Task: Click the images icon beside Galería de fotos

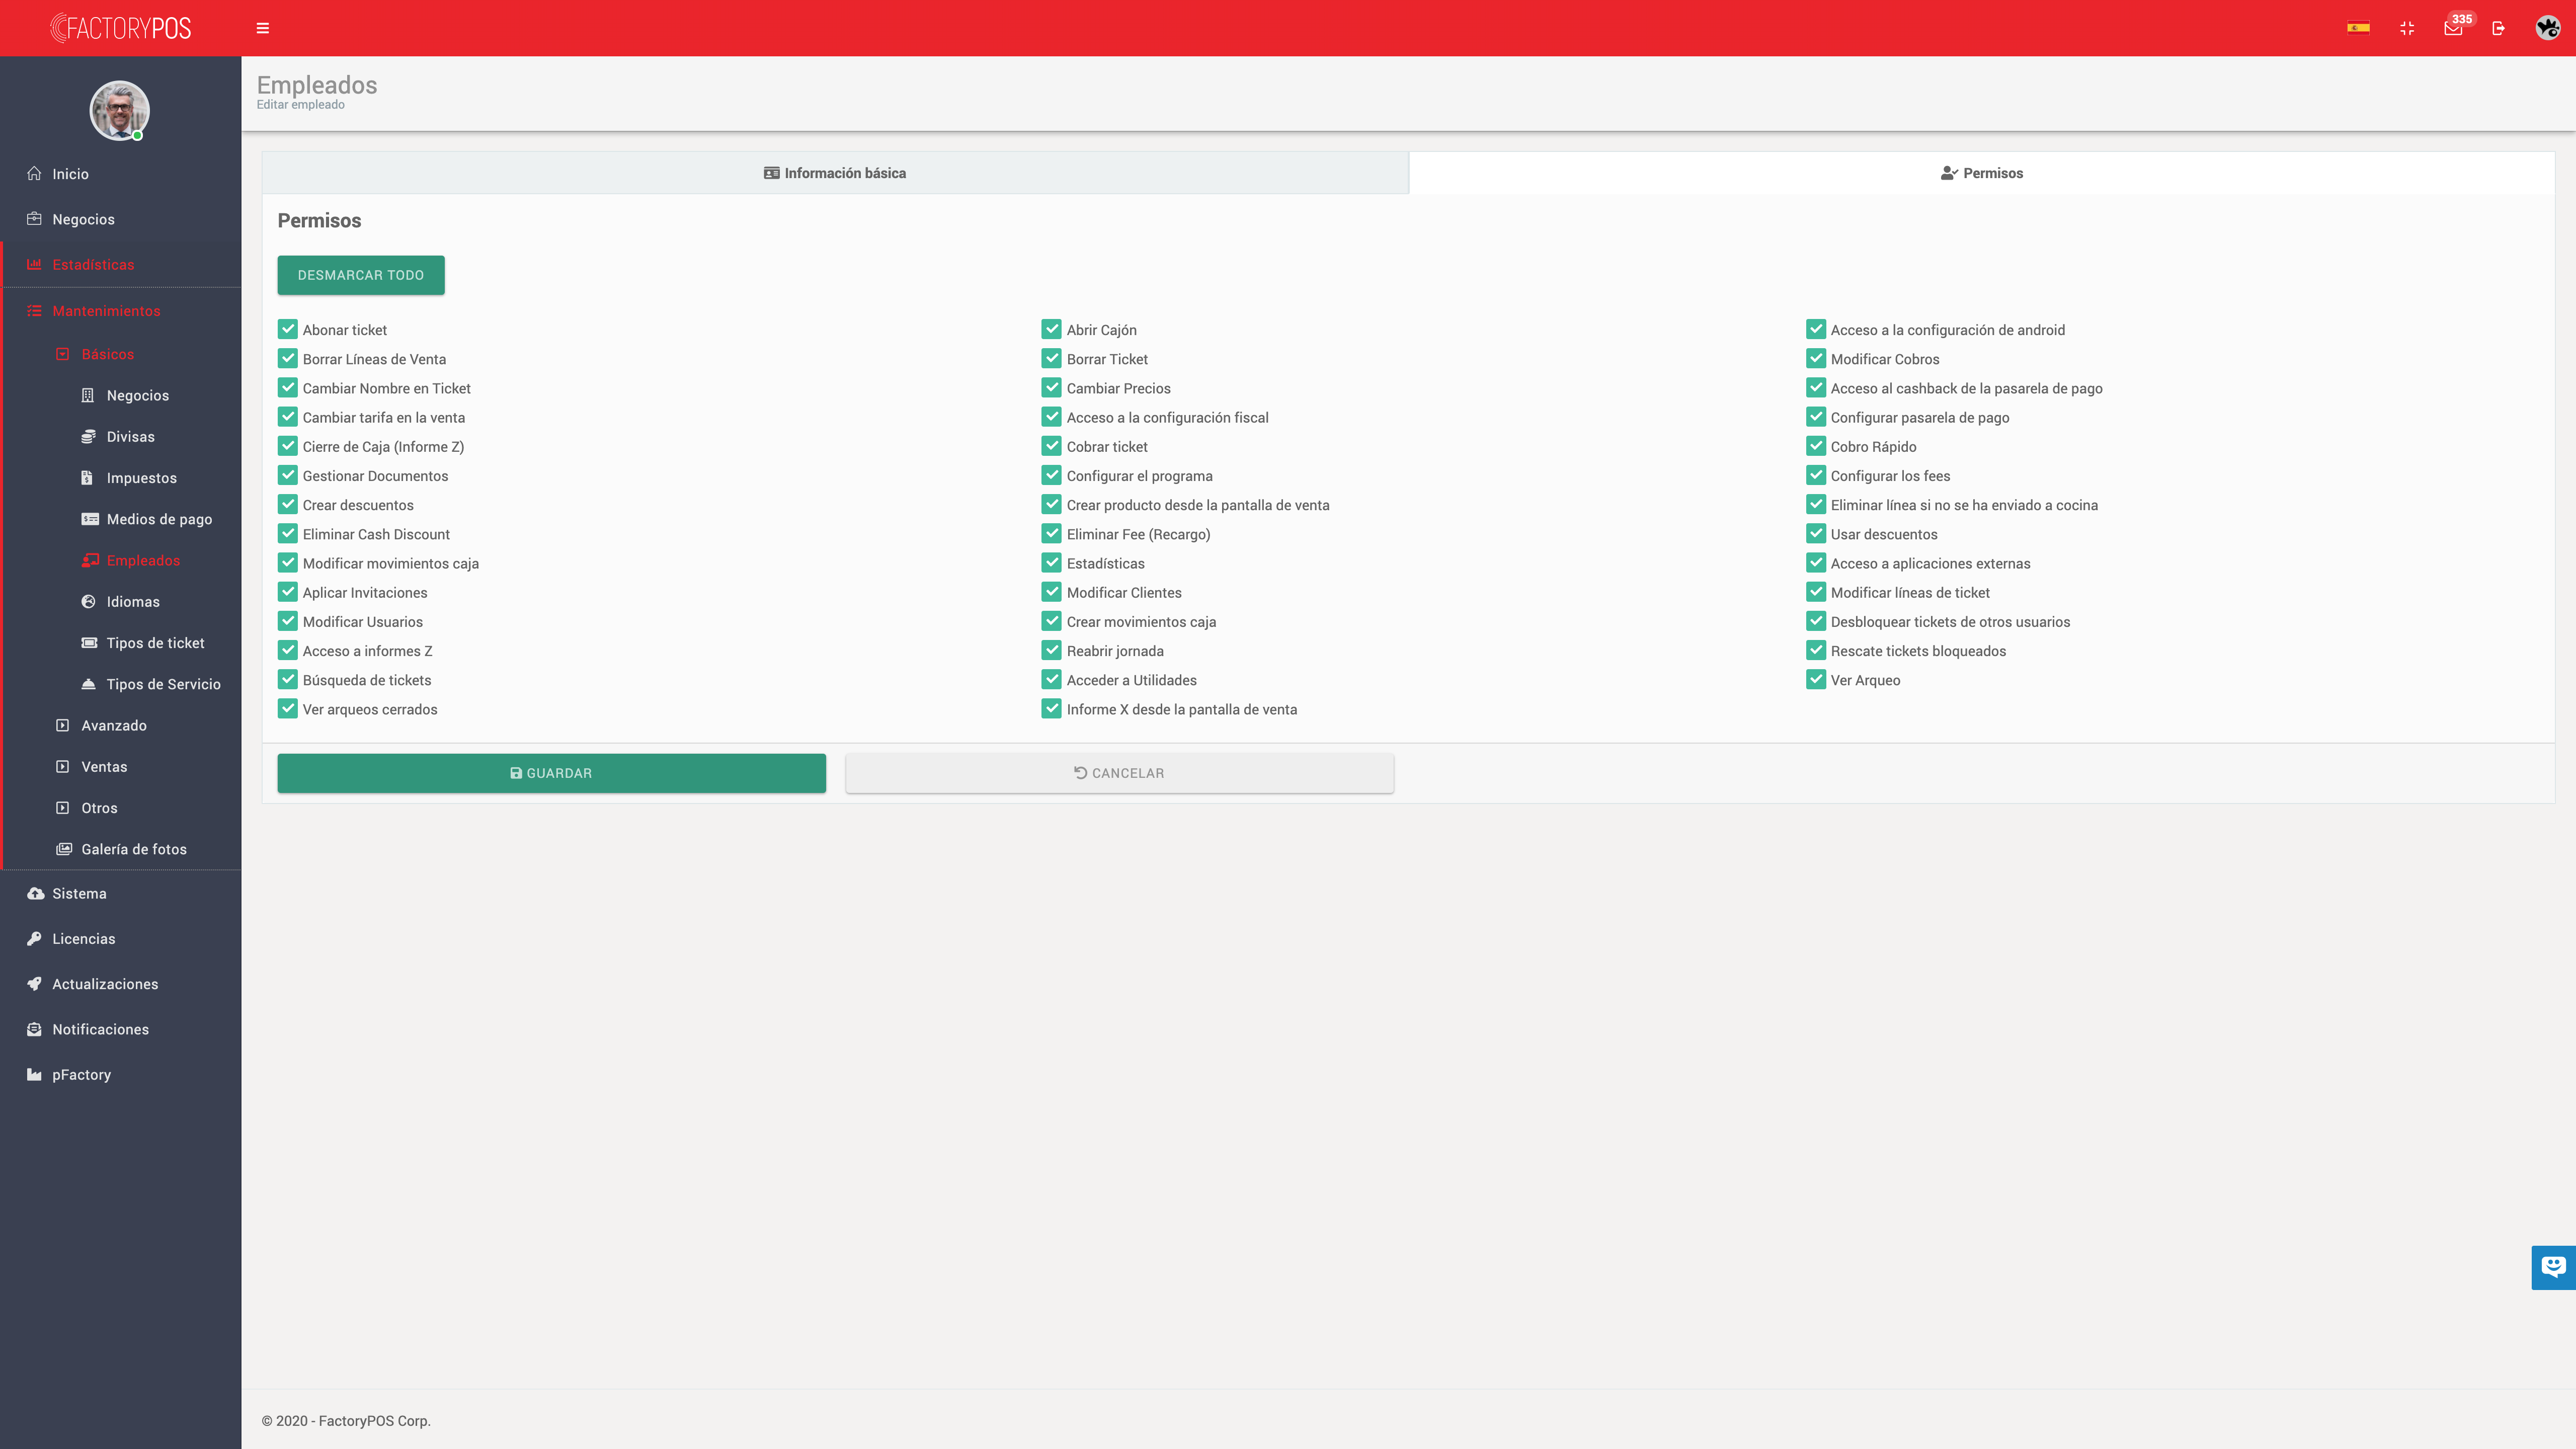Action: [64, 849]
